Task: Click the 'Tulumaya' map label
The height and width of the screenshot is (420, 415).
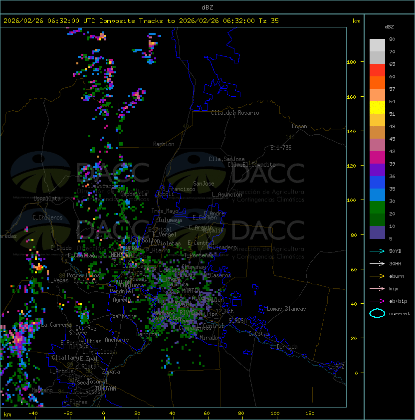Action: tap(170, 220)
